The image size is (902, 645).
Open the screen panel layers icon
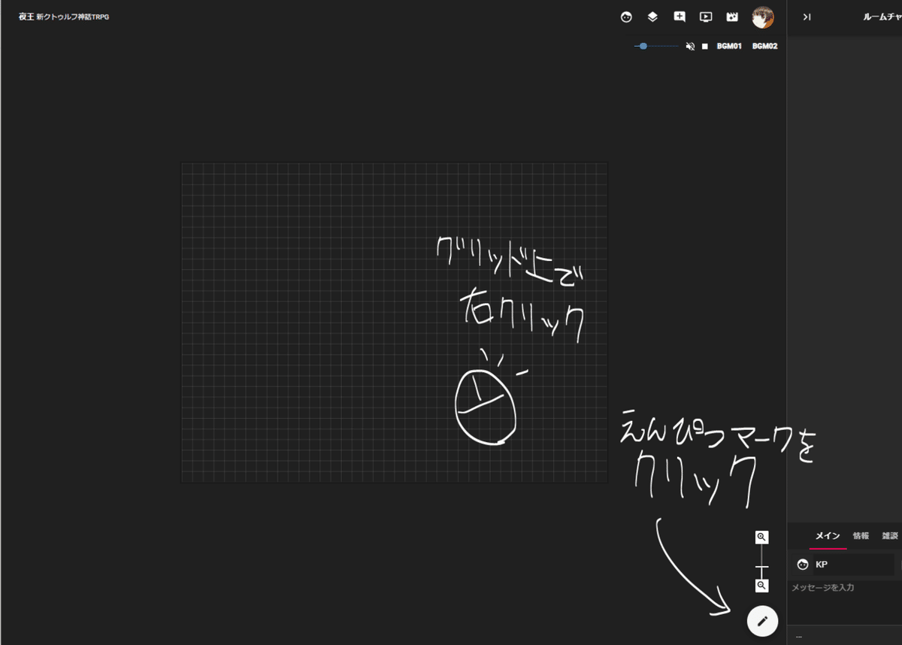[x=652, y=17]
